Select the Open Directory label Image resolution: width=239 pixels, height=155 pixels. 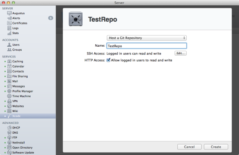[22, 148]
